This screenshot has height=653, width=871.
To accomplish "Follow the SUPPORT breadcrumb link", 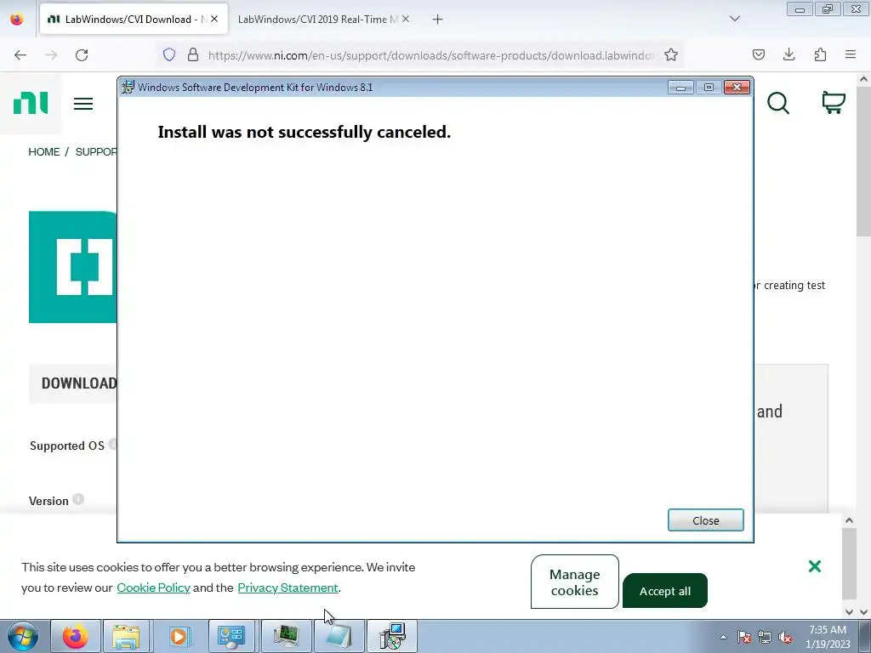I will tap(96, 152).
